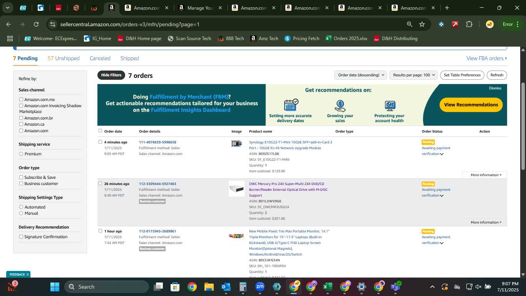Viewport: 526px width, 296px height.
Task: Check the Signature Confirmation filter
Action: point(21,237)
